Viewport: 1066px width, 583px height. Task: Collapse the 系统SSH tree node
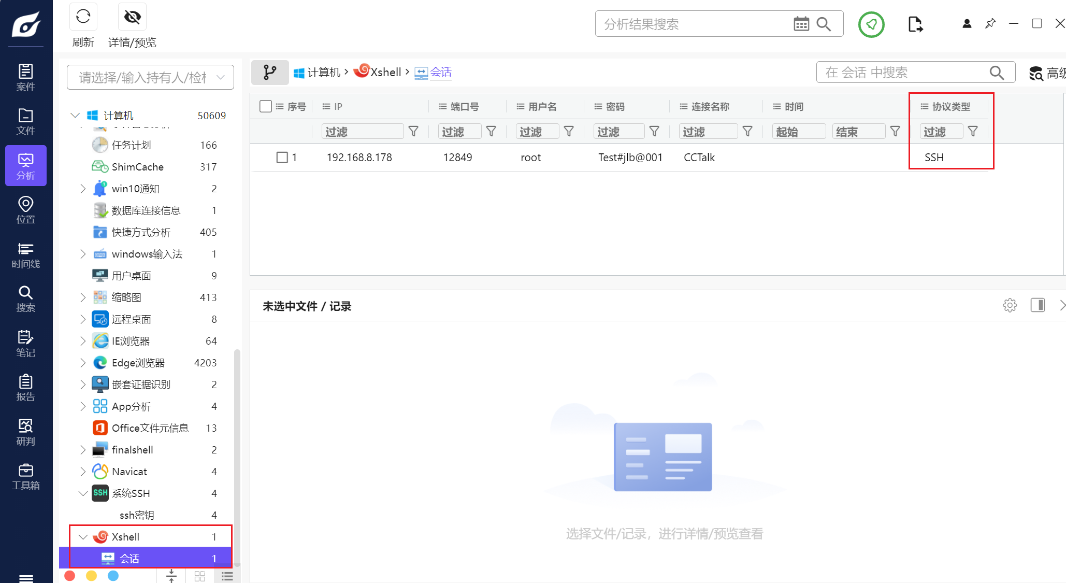point(83,493)
